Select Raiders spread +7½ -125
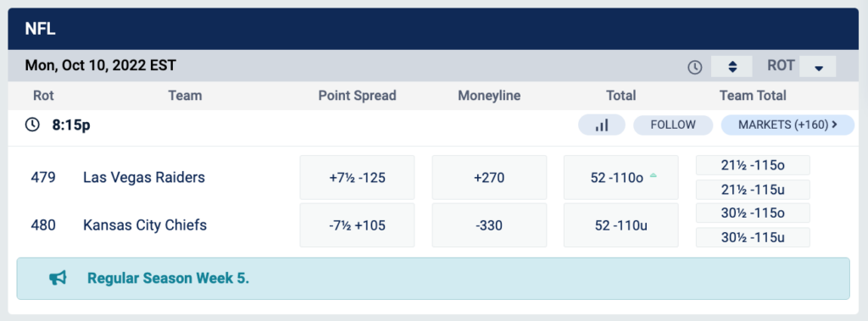 tap(357, 178)
